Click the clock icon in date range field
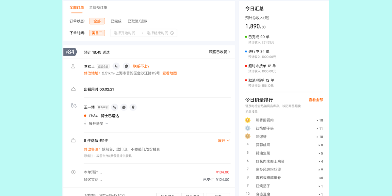The height and width of the screenshot is (196, 392). 172,33
